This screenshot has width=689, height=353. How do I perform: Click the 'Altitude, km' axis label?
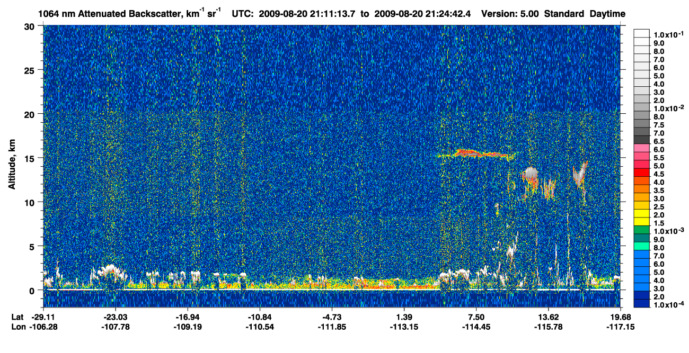click(12, 165)
